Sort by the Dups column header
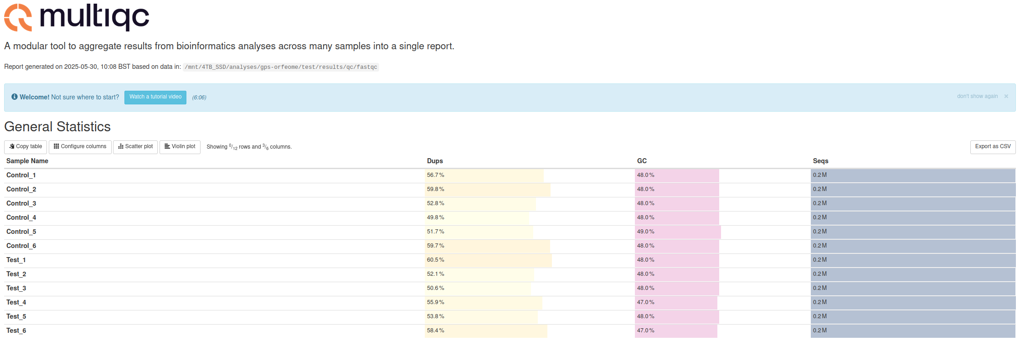 pyautogui.click(x=435, y=161)
